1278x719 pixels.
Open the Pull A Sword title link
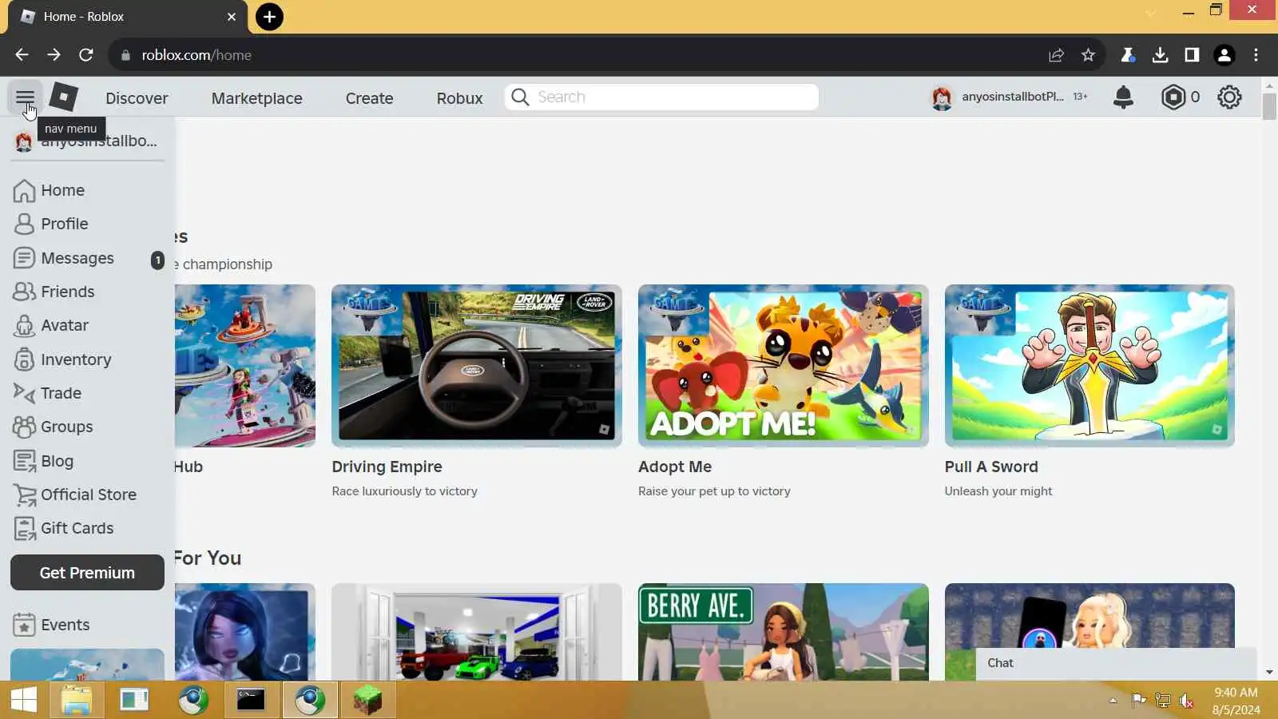point(991,467)
